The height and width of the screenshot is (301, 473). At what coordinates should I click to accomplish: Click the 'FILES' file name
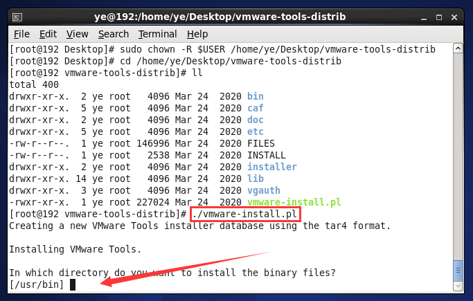point(261,143)
